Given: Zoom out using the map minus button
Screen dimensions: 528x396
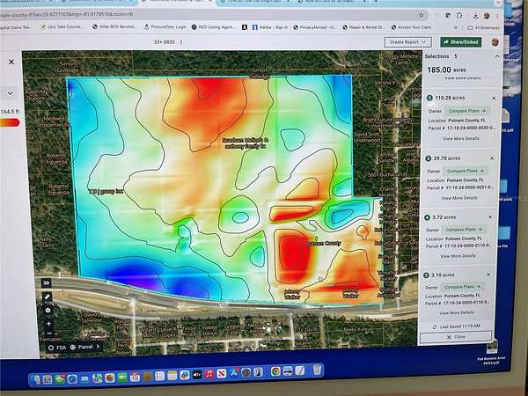Looking at the screenshot, I should coord(48,335).
